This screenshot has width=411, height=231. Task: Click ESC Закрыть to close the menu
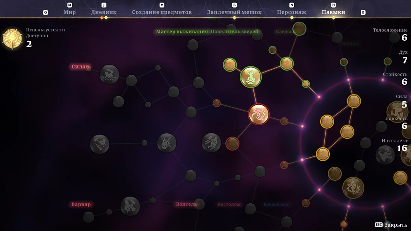[391, 225]
